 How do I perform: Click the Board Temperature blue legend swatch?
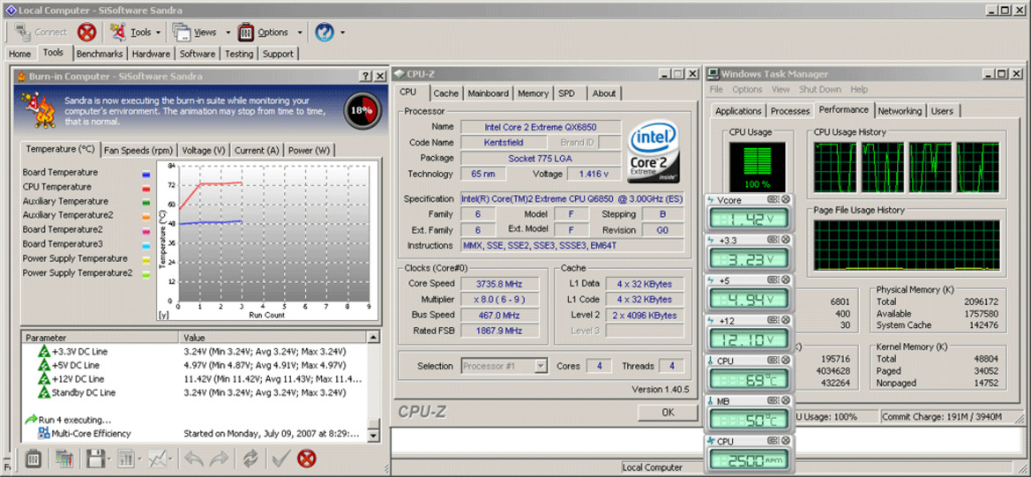tap(146, 174)
